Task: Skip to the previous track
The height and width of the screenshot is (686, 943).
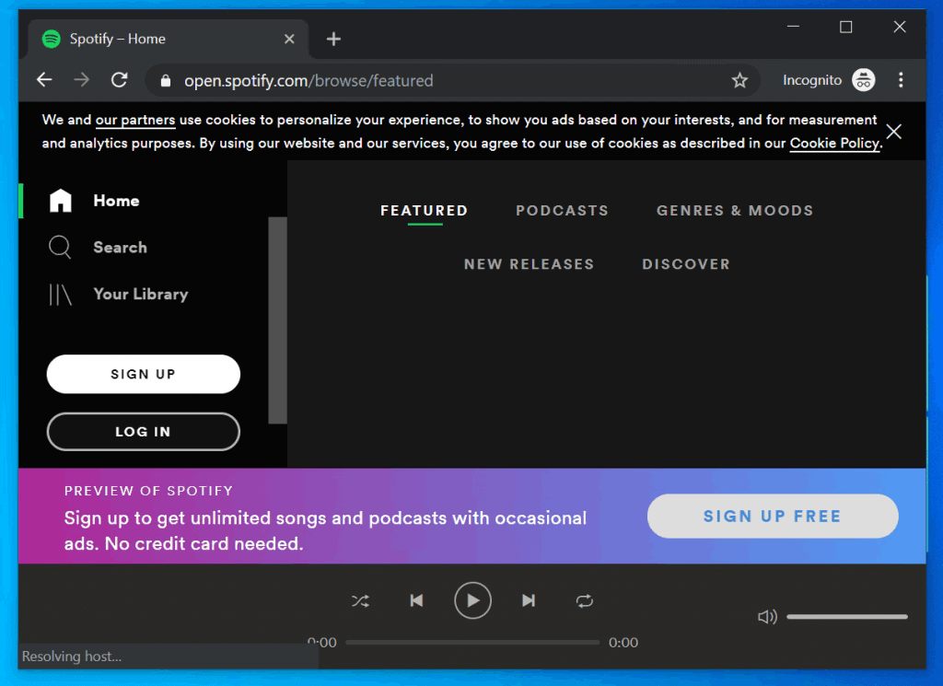Action: coord(416,600)
